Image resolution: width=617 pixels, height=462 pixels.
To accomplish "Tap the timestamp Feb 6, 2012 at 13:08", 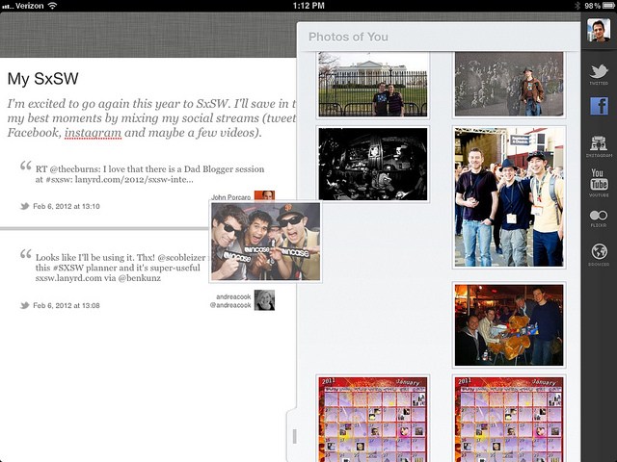I will 67,305.
